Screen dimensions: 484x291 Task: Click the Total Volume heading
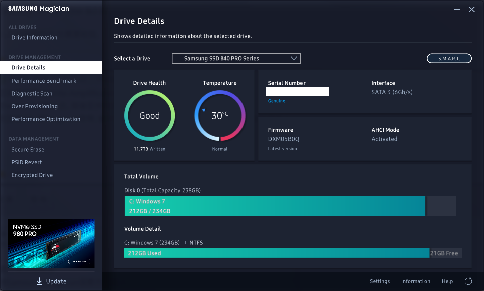[141, 176]
